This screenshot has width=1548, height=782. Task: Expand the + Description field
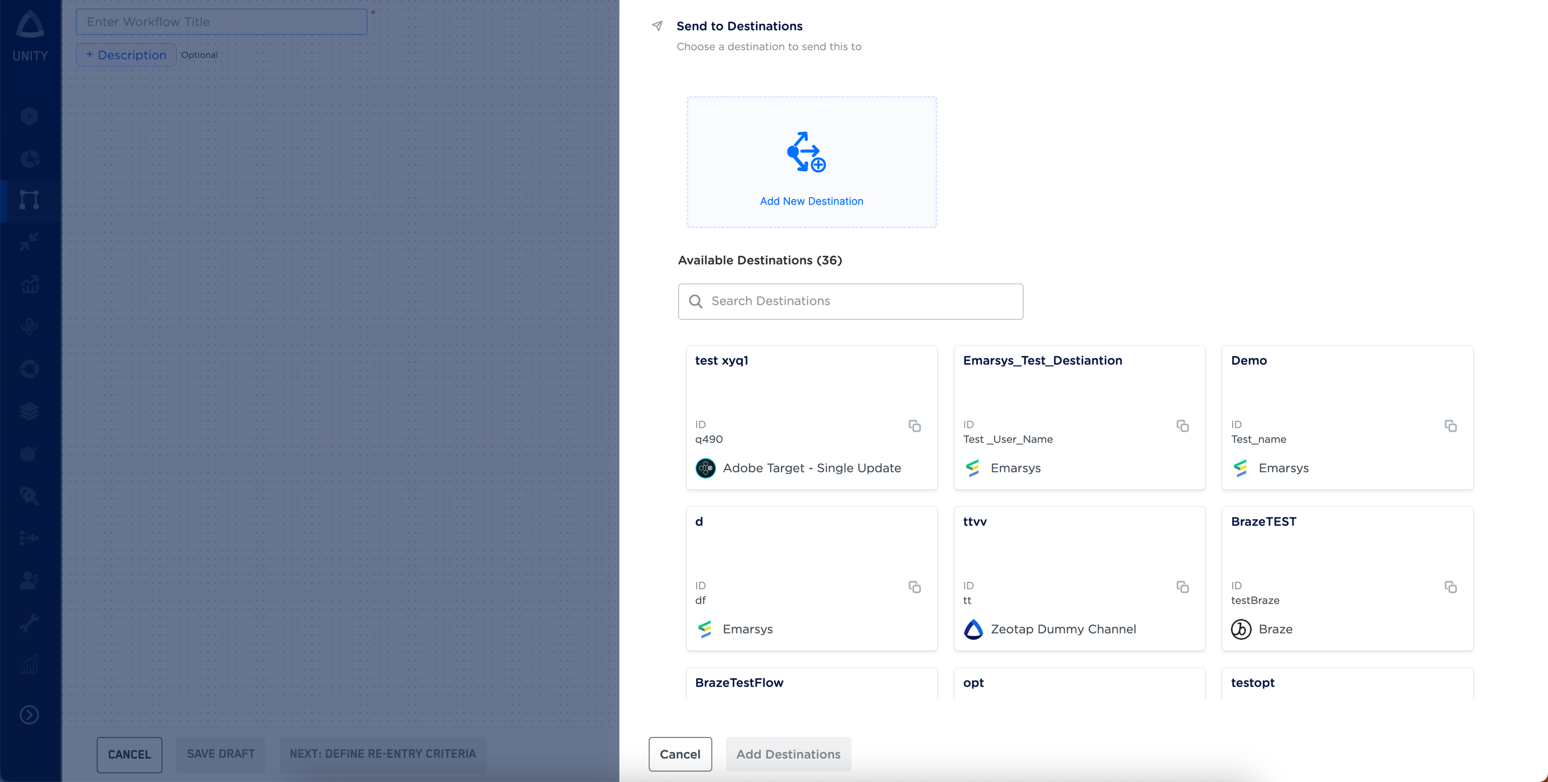(126, 55)
